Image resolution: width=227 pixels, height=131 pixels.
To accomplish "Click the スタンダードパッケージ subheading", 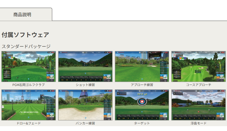I will tap(26, 46).
